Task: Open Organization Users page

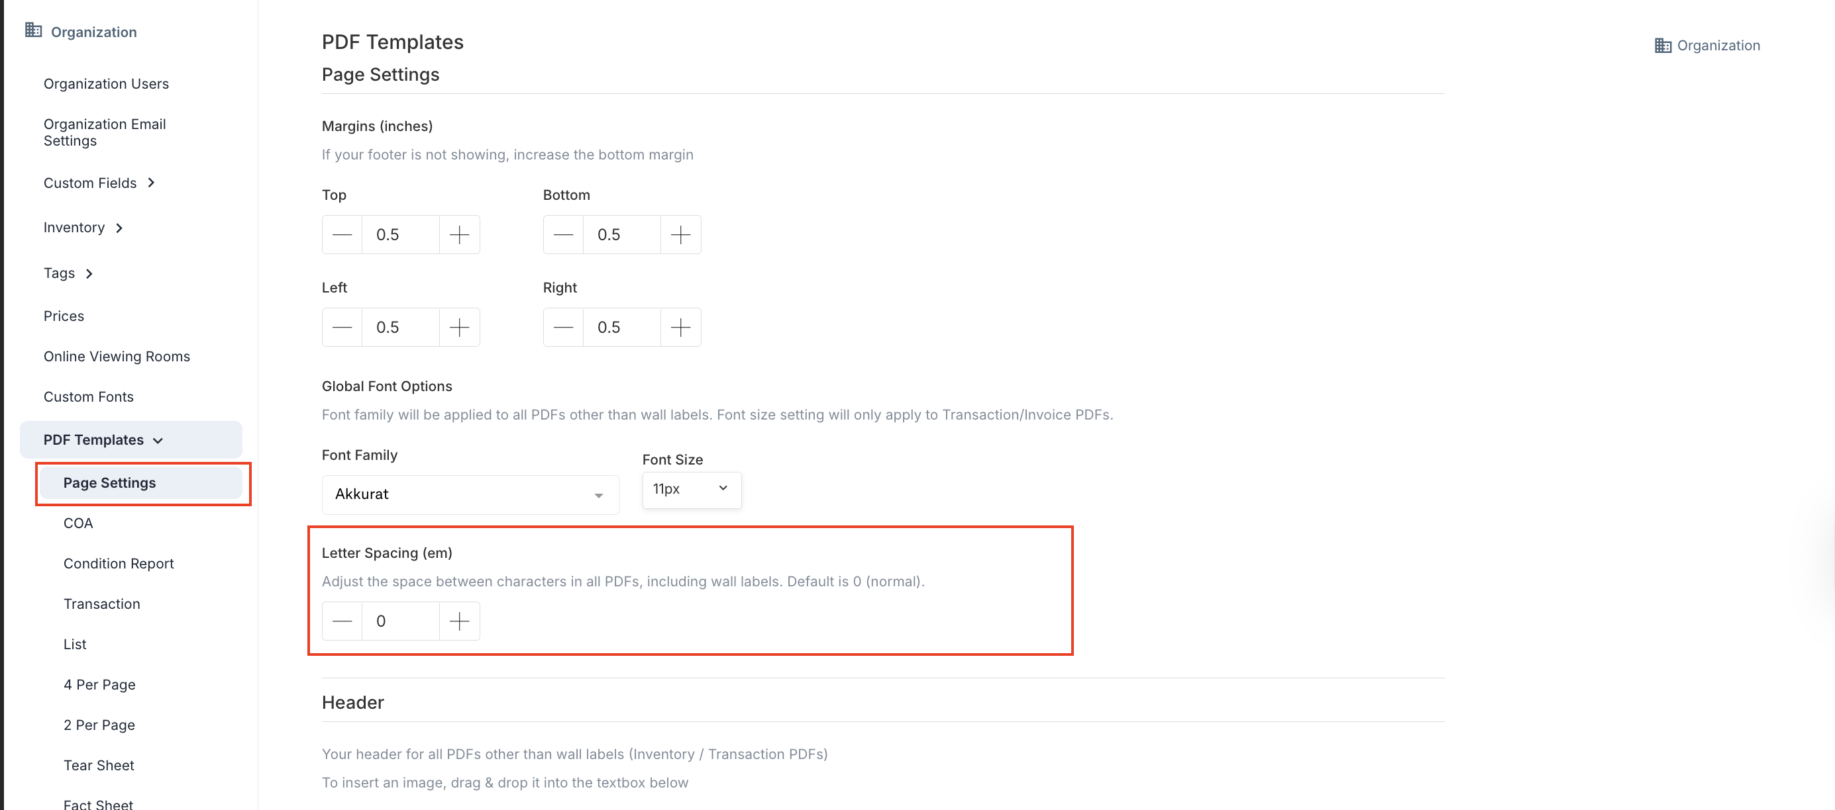Action: tap(106, 84)
